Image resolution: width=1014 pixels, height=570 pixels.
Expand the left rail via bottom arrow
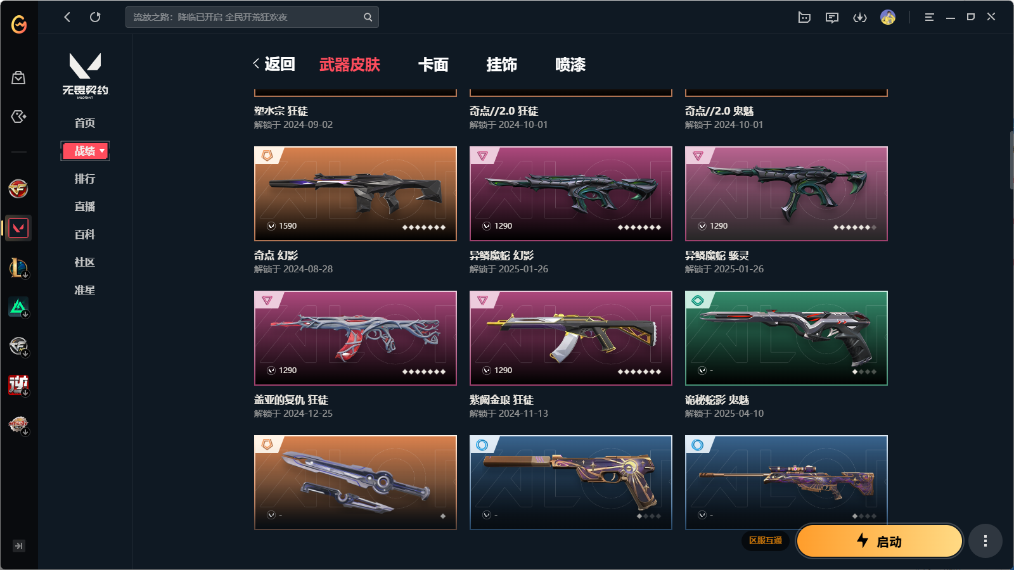click(19, 546)
